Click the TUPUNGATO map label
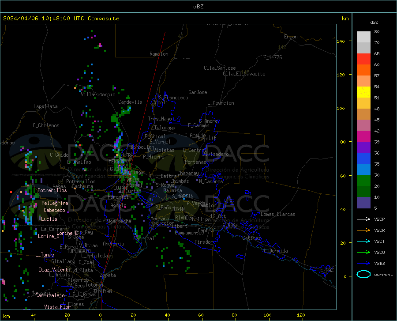Image resolution: width=397 pixels, height=321 pixels. pyautogui.click(x=79, y=251)
